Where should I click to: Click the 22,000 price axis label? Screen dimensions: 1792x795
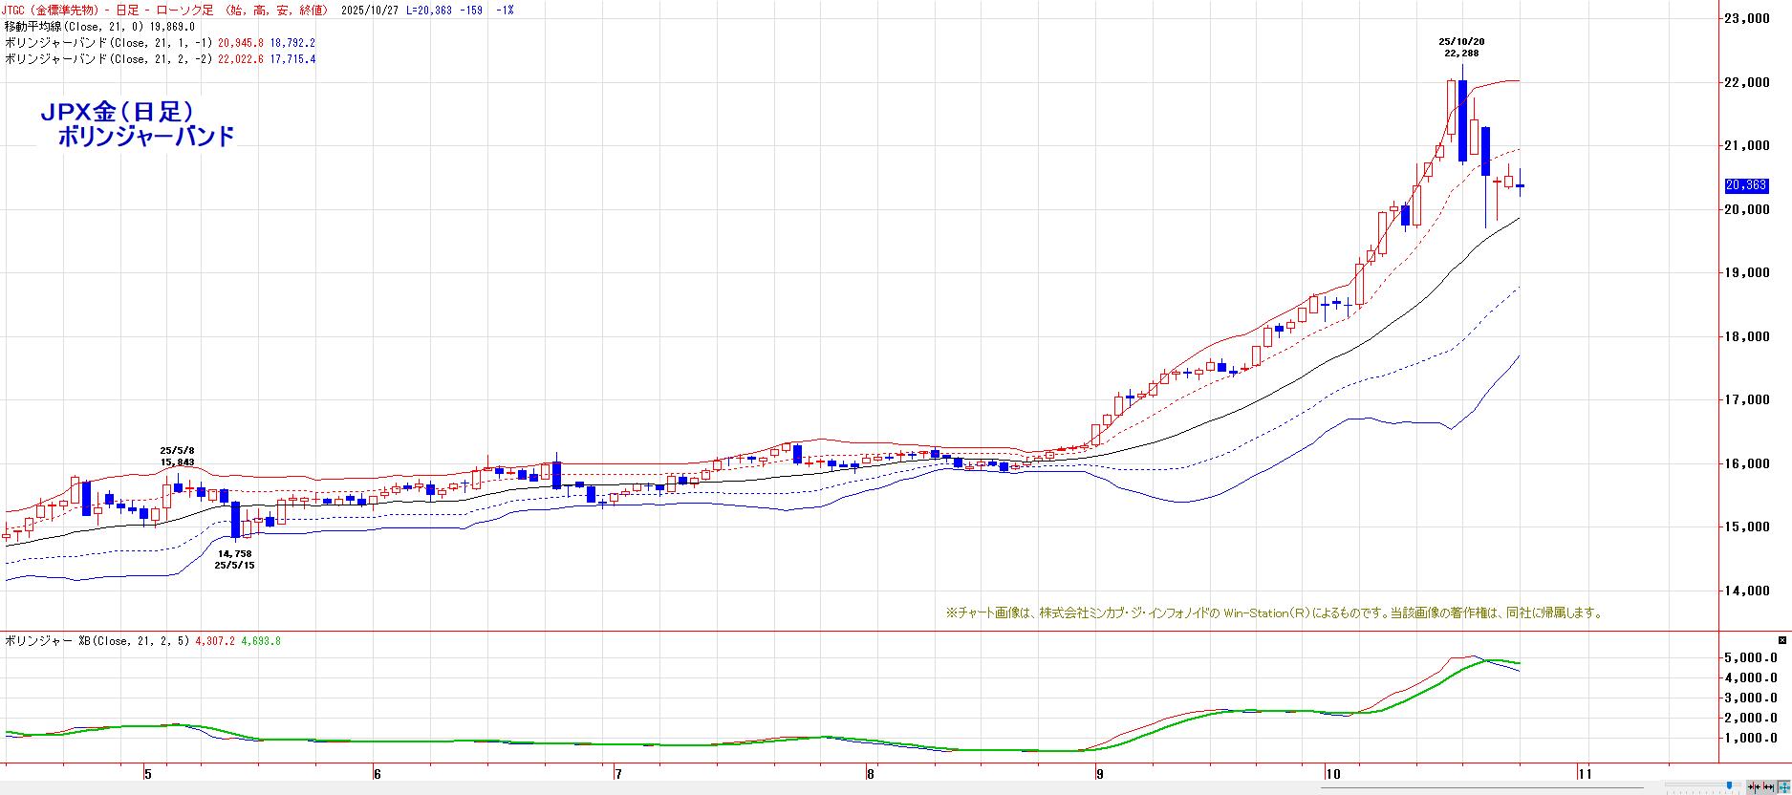1748,82
